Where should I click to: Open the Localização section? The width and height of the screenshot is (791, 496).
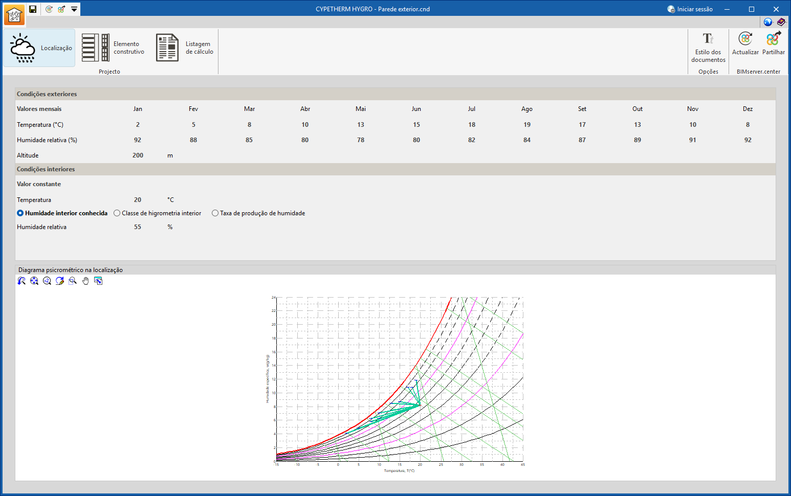click(x=39, y=48)
